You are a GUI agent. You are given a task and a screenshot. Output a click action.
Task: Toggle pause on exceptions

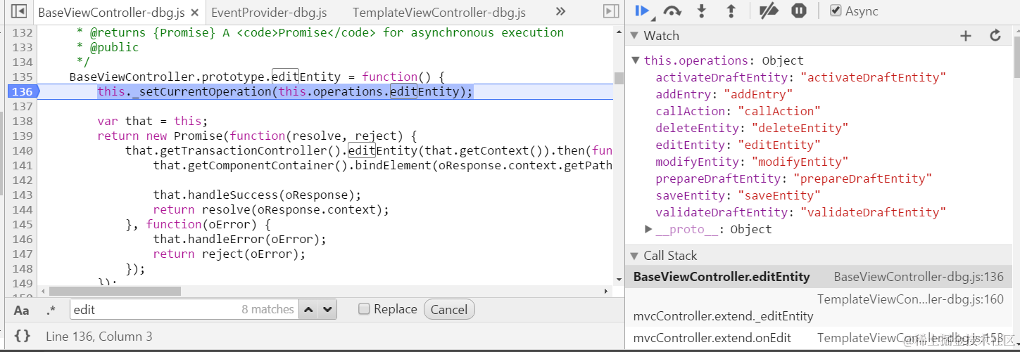coord(798,11)
